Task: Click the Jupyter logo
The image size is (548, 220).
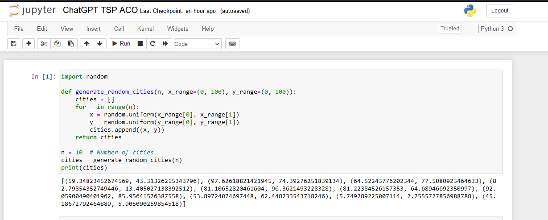Action: [x=32, y=11]
